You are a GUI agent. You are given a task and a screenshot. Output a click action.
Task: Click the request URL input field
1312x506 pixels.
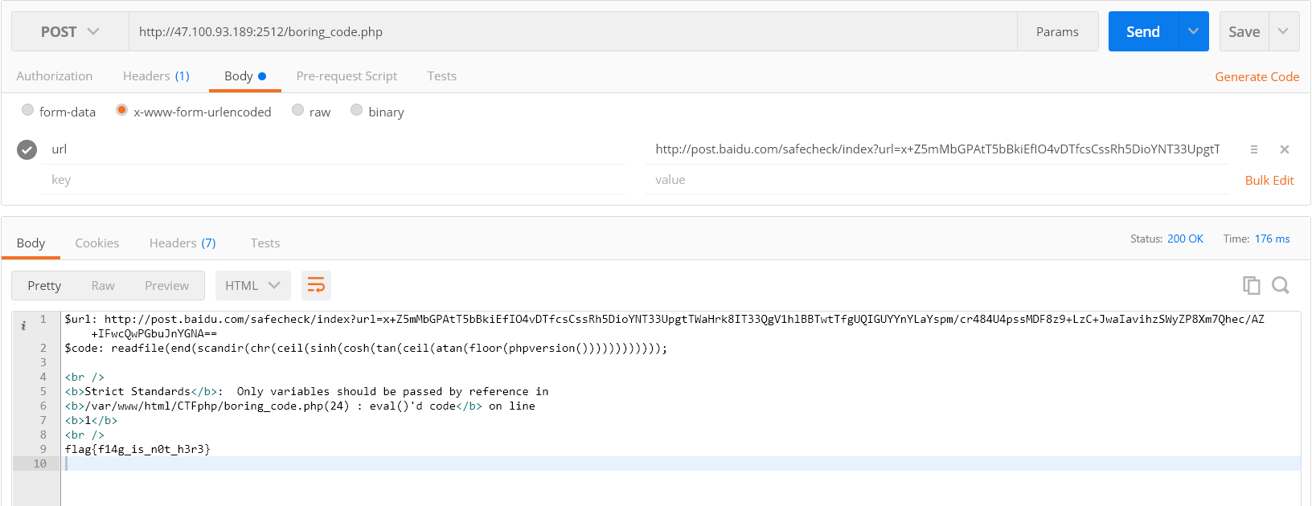click(x=571, y=32)
